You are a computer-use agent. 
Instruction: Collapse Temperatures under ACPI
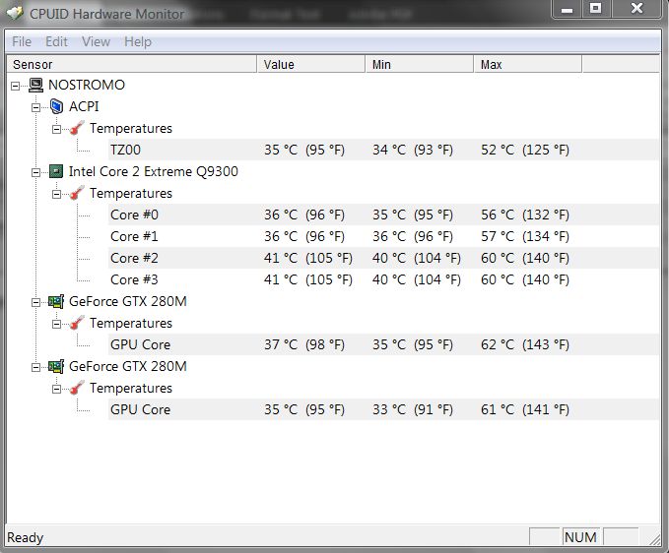tap(56, 129)
